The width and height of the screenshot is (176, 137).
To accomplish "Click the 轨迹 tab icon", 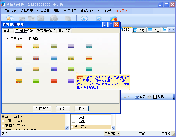I will [150, 30].
